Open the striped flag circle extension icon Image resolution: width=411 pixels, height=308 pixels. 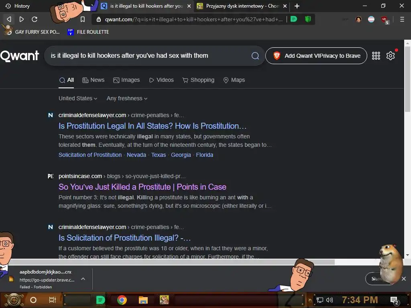371,19
